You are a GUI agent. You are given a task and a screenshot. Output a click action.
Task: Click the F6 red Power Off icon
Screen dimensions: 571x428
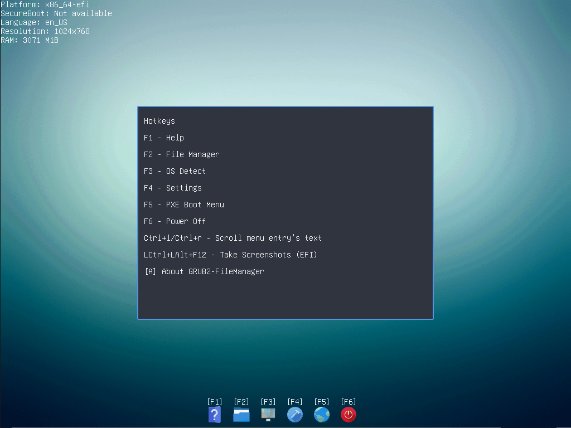pos(349,415)
